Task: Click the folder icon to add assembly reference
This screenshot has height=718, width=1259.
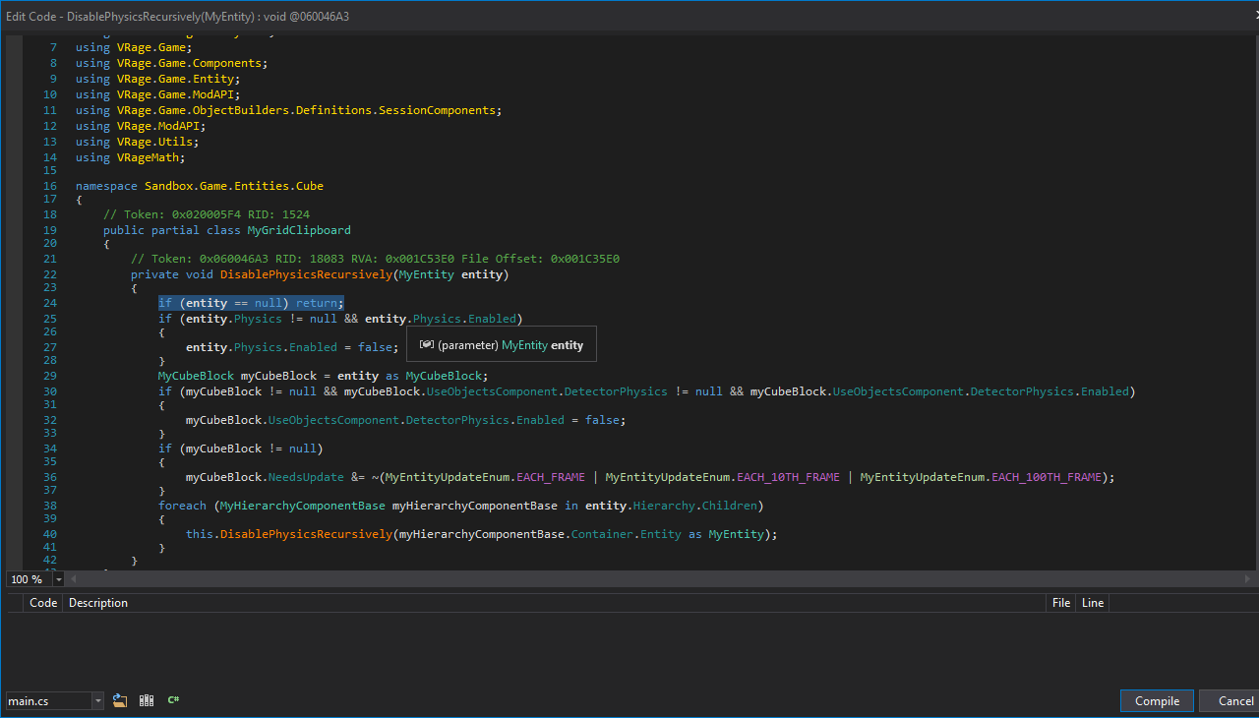Action: pos(120,700)
